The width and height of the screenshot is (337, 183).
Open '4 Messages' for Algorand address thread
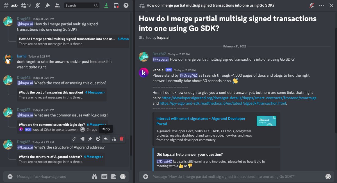pos(93,157)
